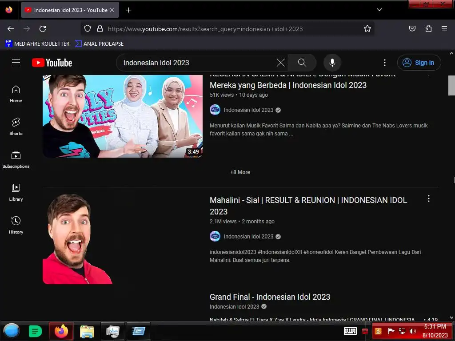The width and height of the screenshot is (455, 341).
Task: Click scrollbar down arrow
Action: click(x=451, y=317)
